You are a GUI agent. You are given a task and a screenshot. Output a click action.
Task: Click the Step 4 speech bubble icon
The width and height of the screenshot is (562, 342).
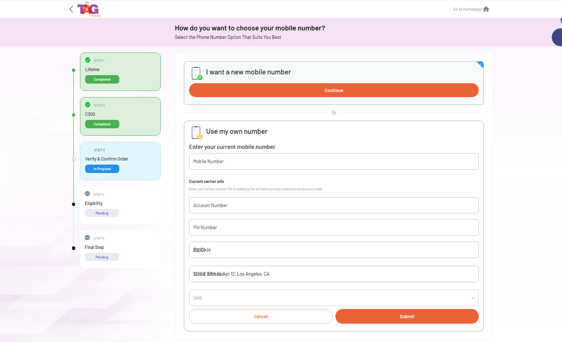tap(87, 193)
